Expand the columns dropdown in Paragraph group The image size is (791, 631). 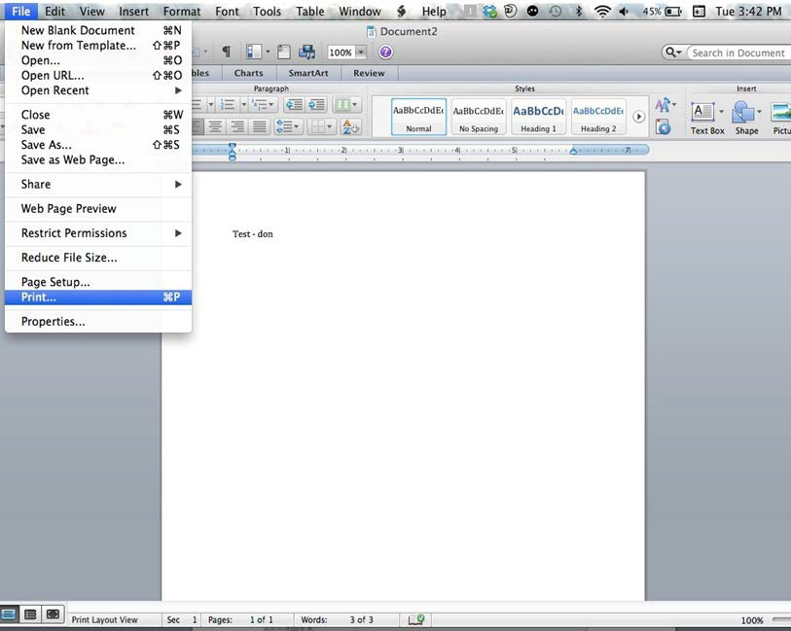tap(355, 105)
